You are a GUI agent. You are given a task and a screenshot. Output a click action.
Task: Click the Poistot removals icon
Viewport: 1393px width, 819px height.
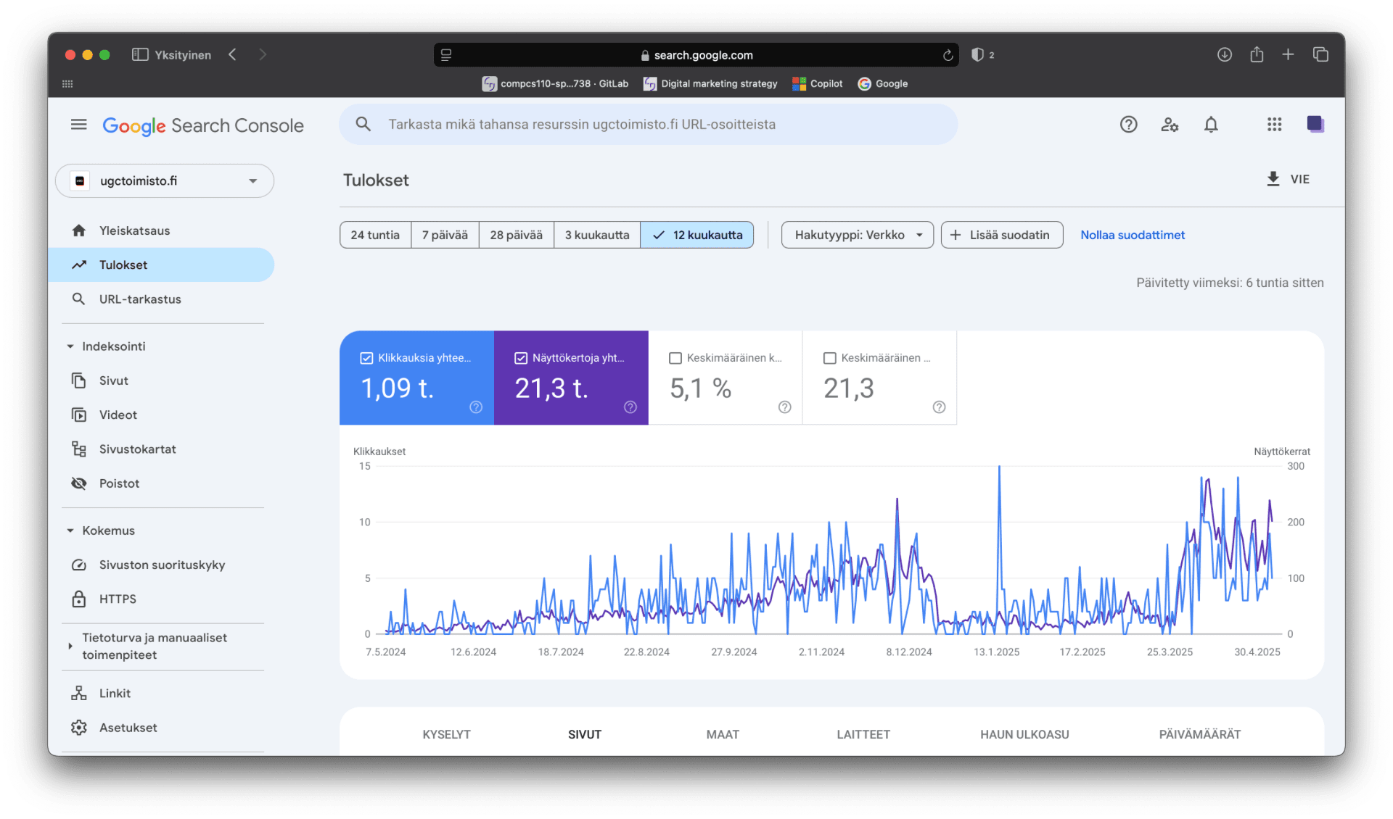point(79,483)
